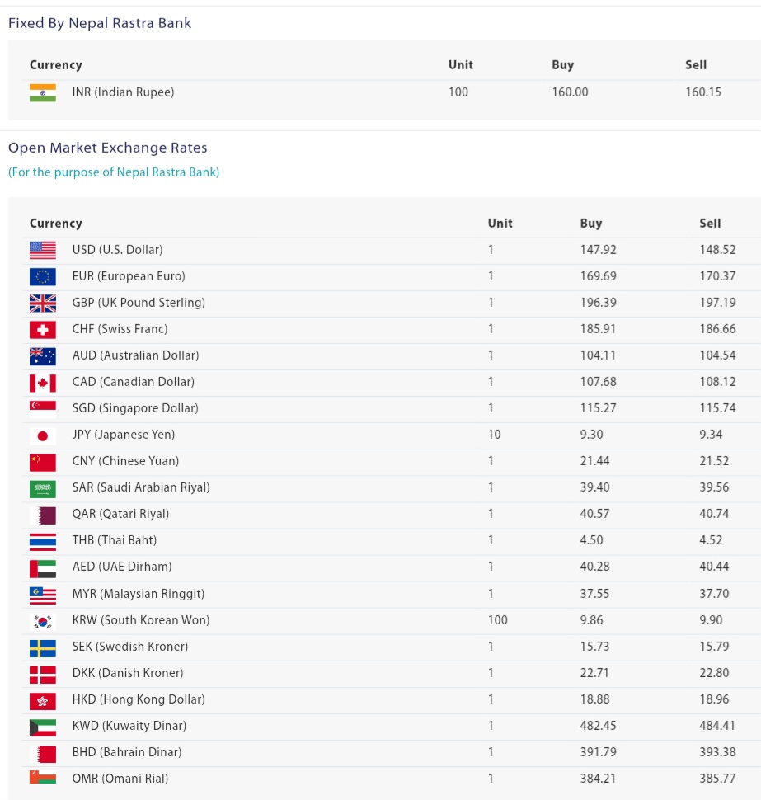Click the "For the purpose of Nepal Rastra Bank" text
761x800 pixels.
coord(114,172)
